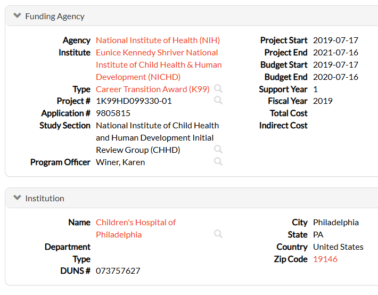Screen dimensions: 378x295
Task: Collapse the Funding Agency panel chevron
Action: click(18, 16)
